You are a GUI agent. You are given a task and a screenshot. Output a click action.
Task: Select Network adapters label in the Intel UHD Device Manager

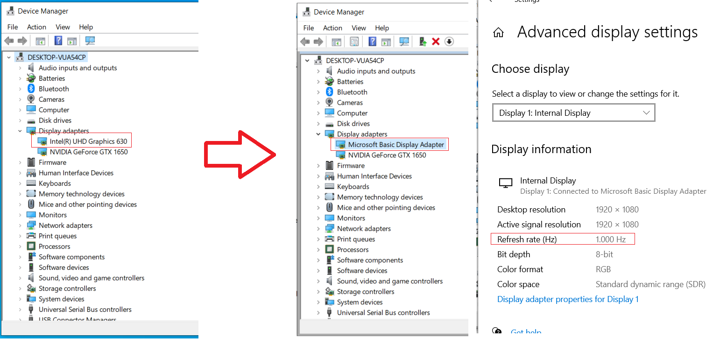click(65, 225)
